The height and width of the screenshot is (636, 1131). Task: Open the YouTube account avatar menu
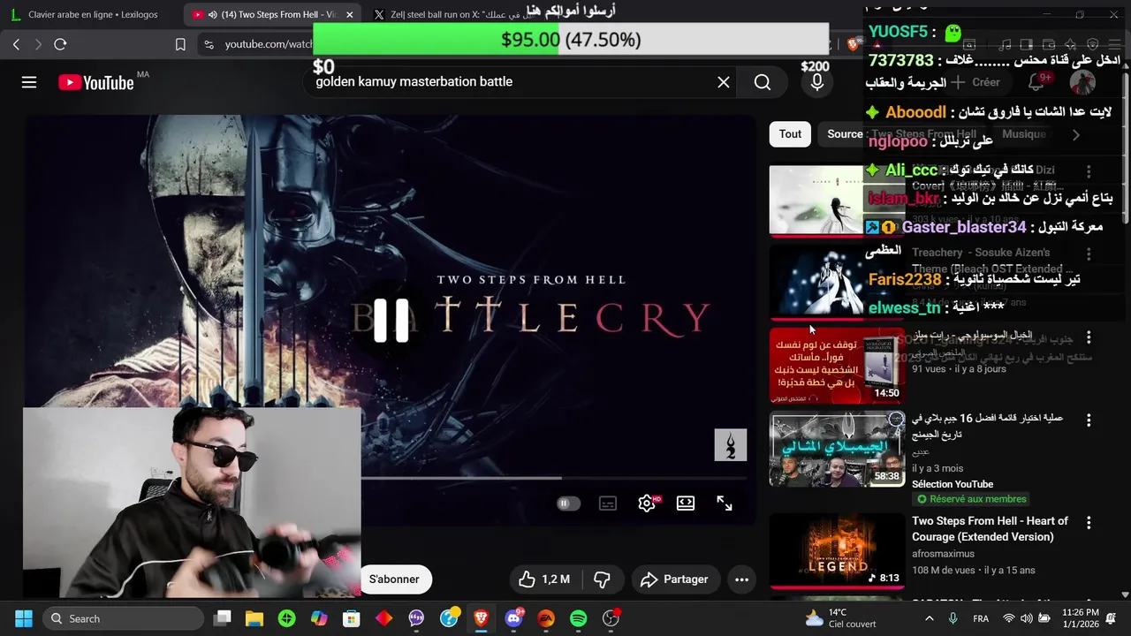(1082, 82)
